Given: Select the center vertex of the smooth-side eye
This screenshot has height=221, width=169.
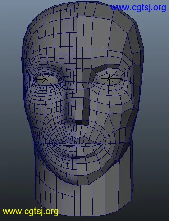Looking at the screenshot, I should tap(46, 79).
